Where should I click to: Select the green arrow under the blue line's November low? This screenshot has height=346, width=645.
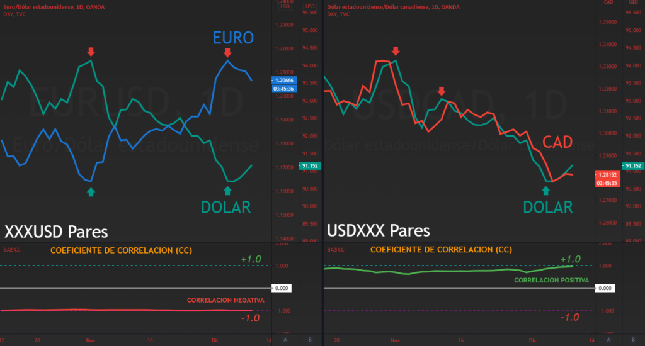coord(91,191)
